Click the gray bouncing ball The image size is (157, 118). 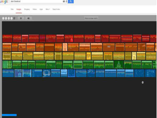(143, 82)
